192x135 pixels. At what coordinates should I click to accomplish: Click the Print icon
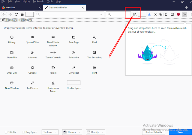(x=94, y=68)
